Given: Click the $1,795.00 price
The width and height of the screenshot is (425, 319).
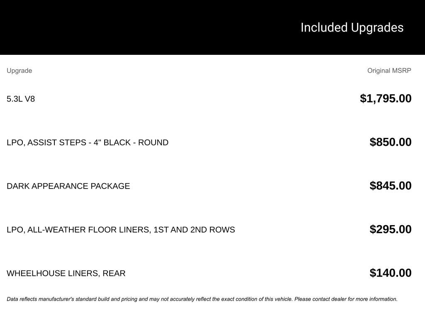Looking at the screenshot, I should click(x=386, y=98).
